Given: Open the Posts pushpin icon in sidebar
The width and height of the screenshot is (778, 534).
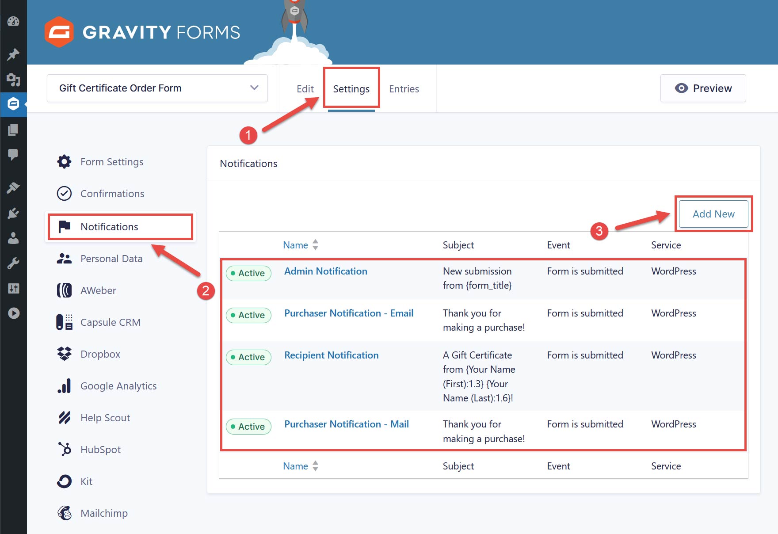Looking at the screenshot, I should tap(13, 54).
